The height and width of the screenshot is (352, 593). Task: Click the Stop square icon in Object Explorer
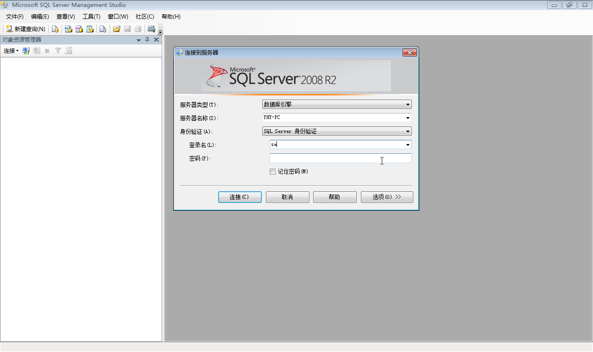click(x=47, y=50)
